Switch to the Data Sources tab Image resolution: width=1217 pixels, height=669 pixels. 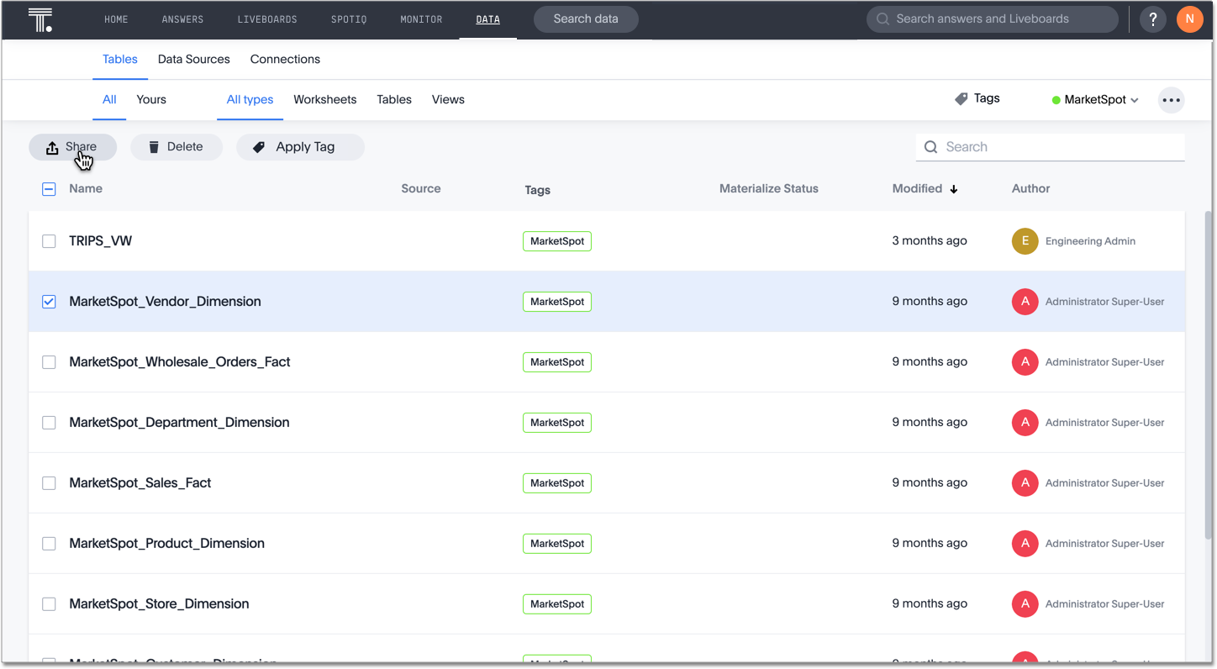[193, 60]
